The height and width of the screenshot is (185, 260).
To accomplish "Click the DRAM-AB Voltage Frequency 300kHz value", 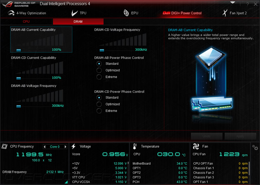I will [58, 105].
